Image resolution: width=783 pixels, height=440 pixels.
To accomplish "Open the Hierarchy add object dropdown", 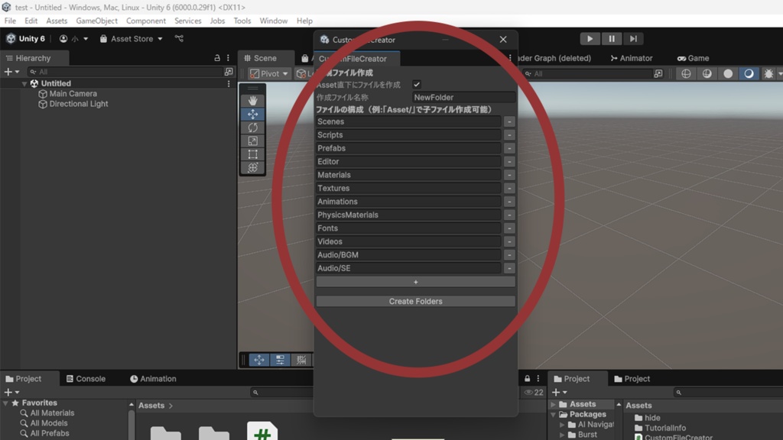I will [11, 72].
